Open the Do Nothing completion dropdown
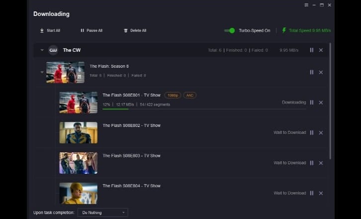The height and width of the screenshot is (219, 361). tap(103, 213)
